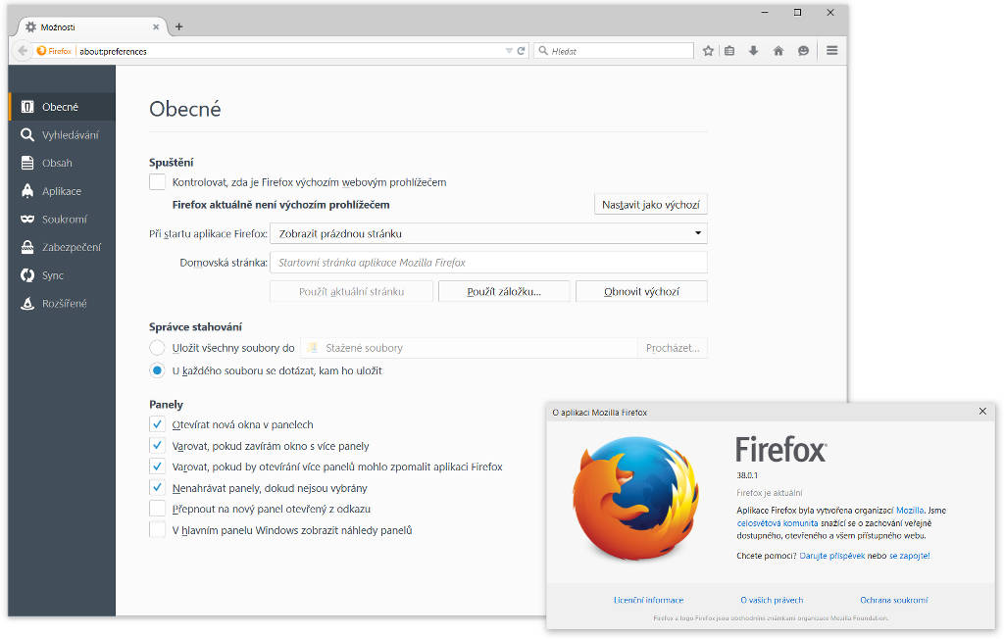Screen dimensions: 1004x639
Task: Open Vyhledávání section label in sidebar
Action: (x=71, y=135)
